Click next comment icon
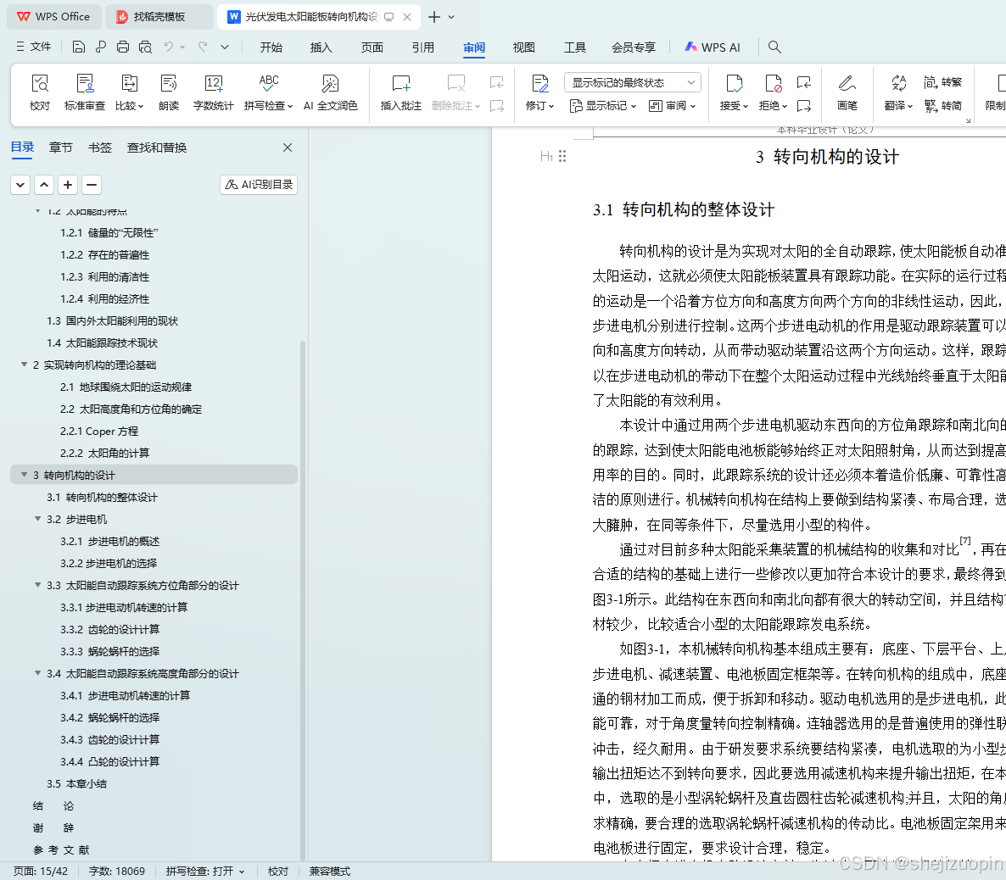This screenshot has width=1006, height=880. [496, 106]
